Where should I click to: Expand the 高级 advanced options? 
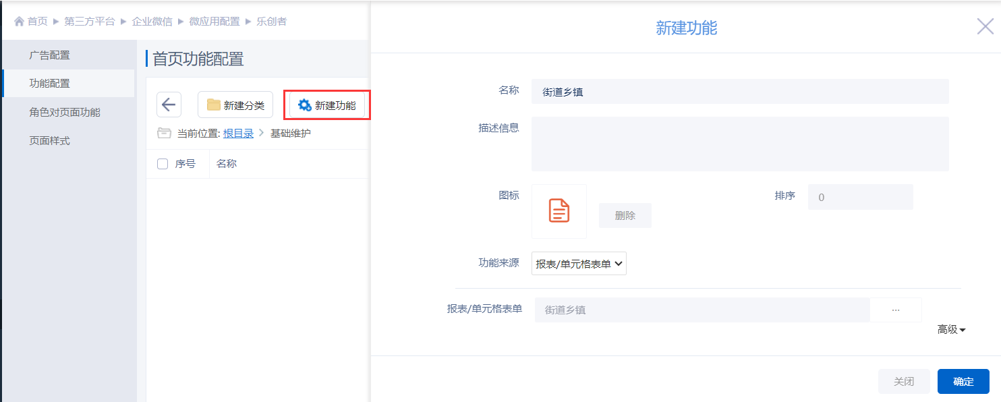click(951, 330)
